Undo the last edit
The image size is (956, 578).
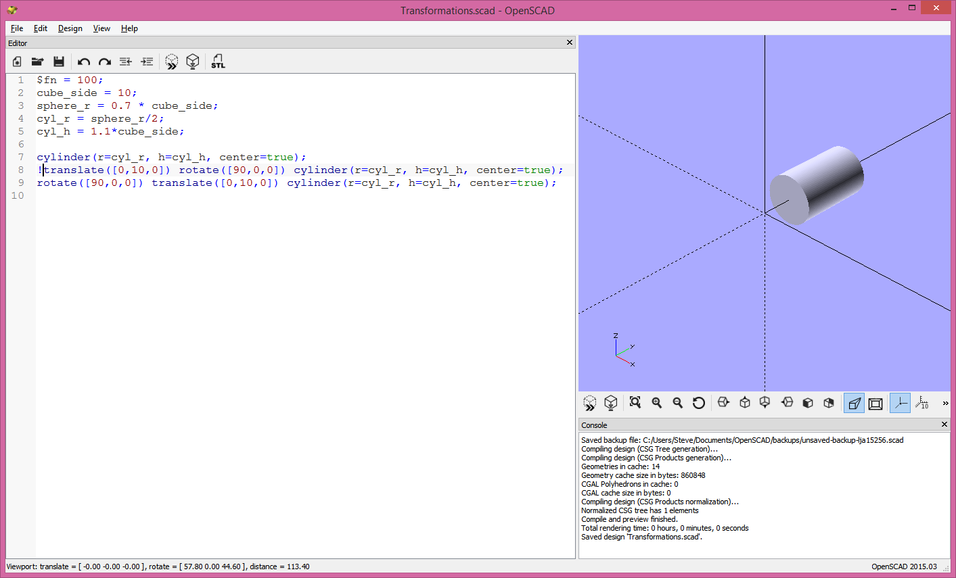(x=83, y=62)
